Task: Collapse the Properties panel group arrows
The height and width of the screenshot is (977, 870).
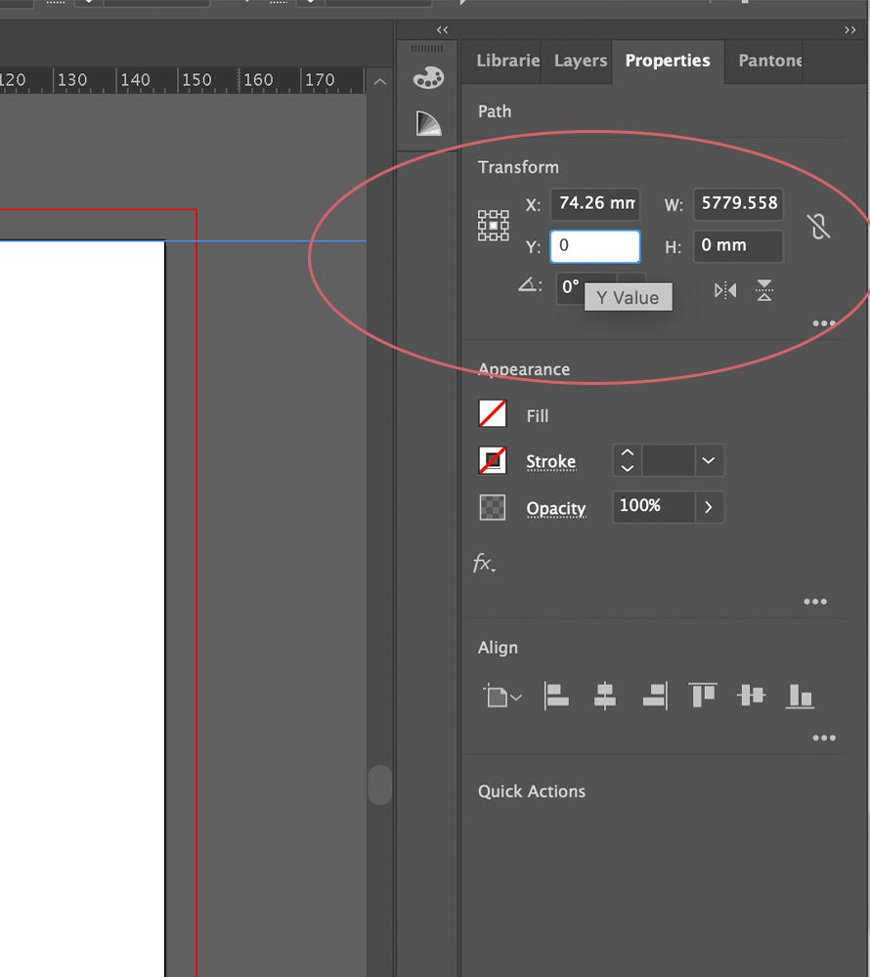Action: click(850, 30)
